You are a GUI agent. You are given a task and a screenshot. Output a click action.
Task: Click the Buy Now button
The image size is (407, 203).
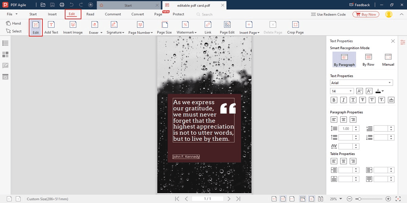click(366, 14)
